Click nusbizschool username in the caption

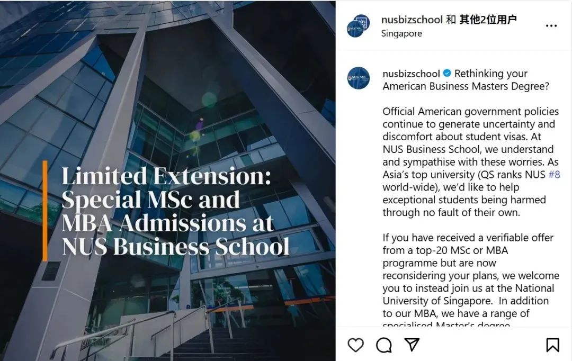(x=411, y=74)
